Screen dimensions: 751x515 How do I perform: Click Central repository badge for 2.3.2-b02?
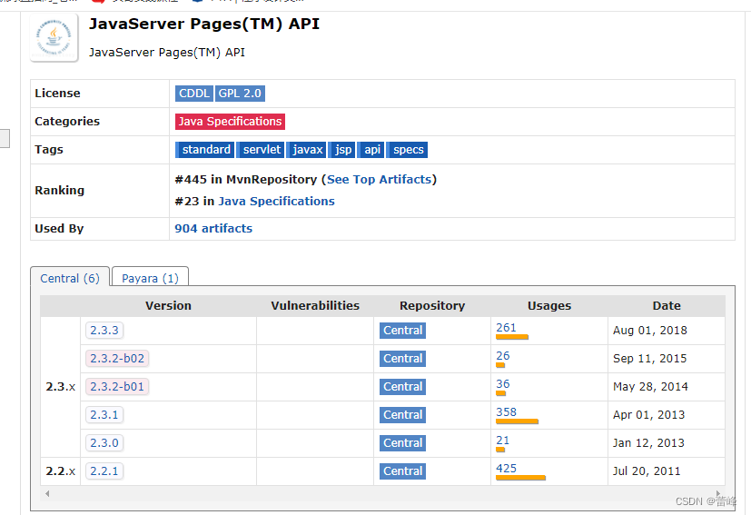tap(402, 359)
